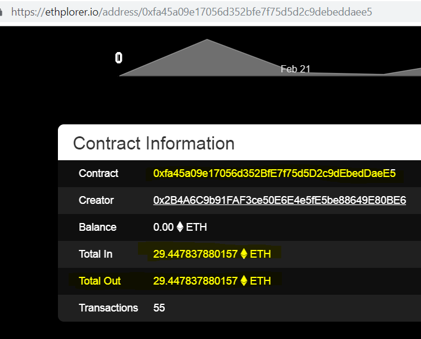Screen dimensions: 421x339
Task: Click the Contract row label
Action: [x=99, y=173]
